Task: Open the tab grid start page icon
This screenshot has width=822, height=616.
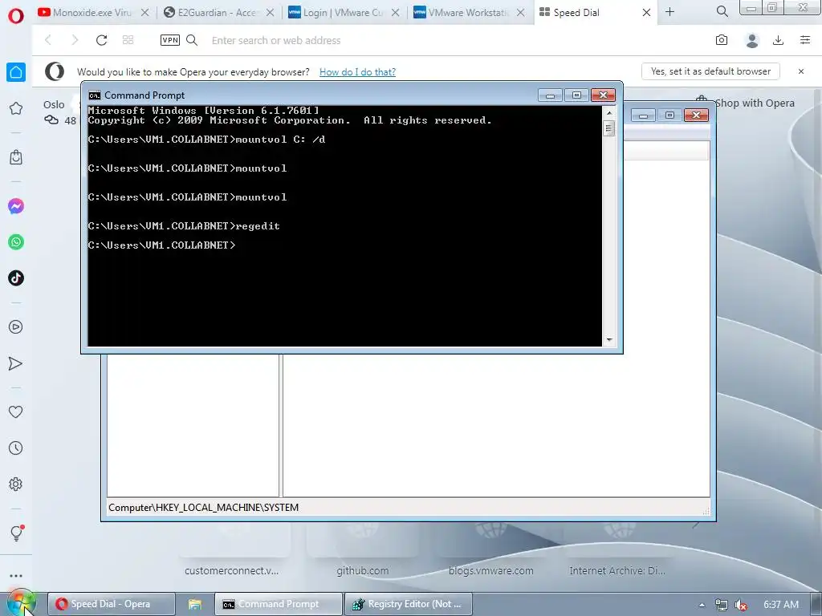Action: pyautogui.click(x=128, y=40)
